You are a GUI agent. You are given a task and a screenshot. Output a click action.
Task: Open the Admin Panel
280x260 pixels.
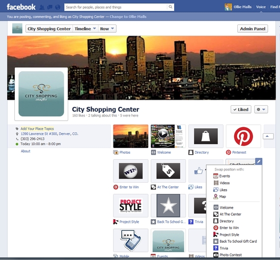253,28
